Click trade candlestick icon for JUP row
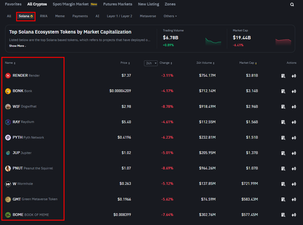303x225 pixels. coord(294,153)
